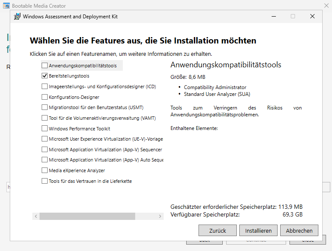Click the 'Verfügbarer Speicherplatz:' label
Screen dimensions: 332x251
coord(205,214)
